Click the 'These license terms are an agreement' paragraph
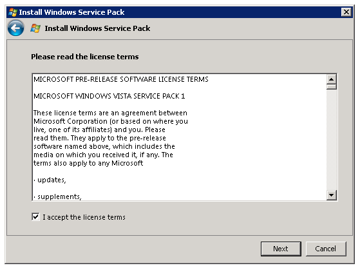Viewport: 360px width, 268px height. coord(111,138)
